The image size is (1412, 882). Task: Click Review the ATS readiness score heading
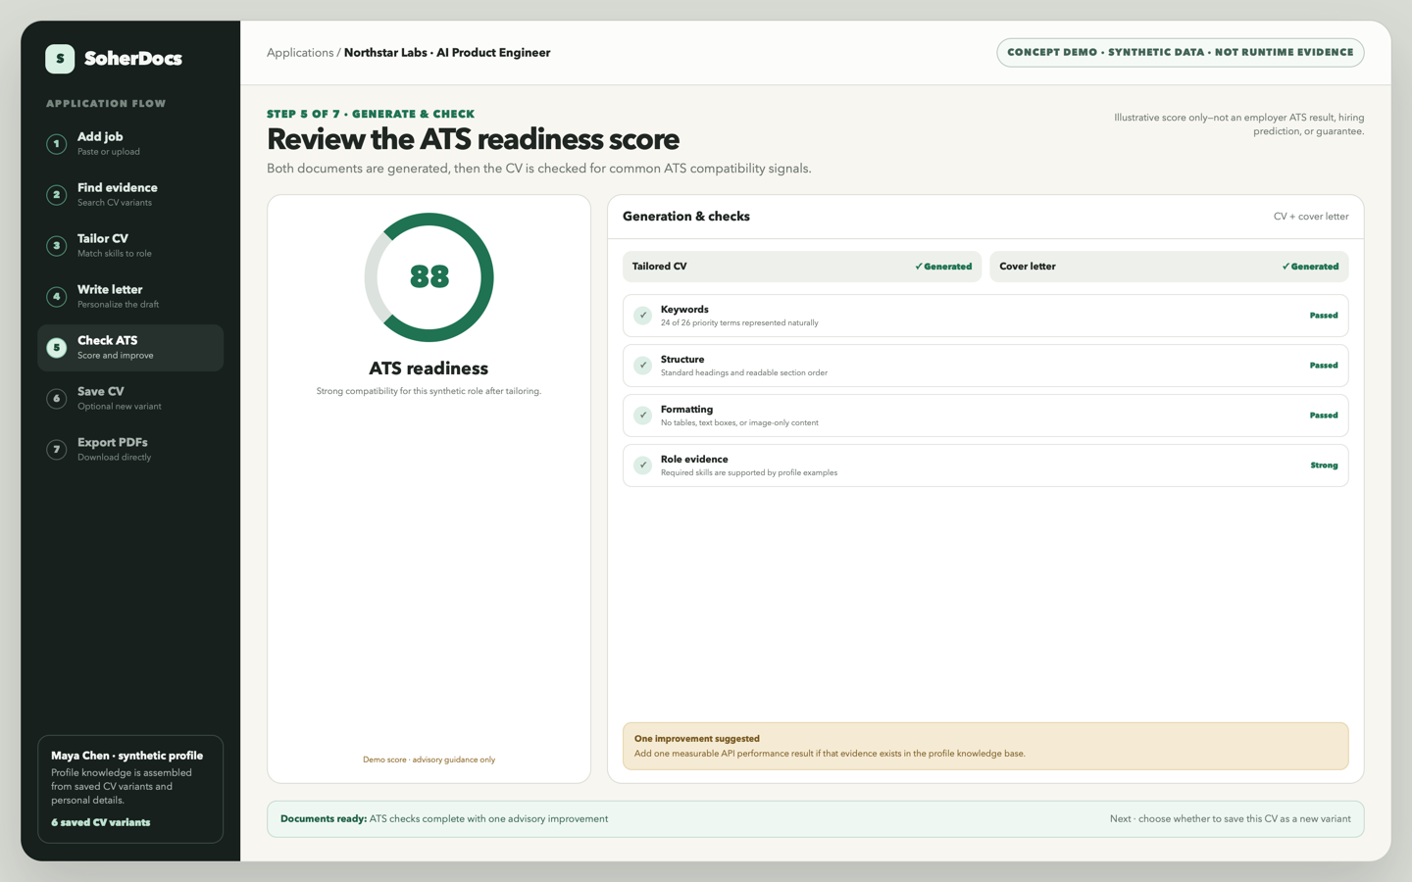point(473,140)
